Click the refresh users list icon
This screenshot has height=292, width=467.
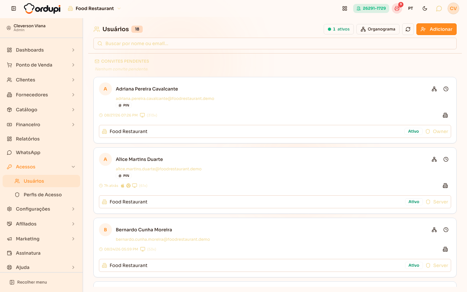tap(408, 29)
